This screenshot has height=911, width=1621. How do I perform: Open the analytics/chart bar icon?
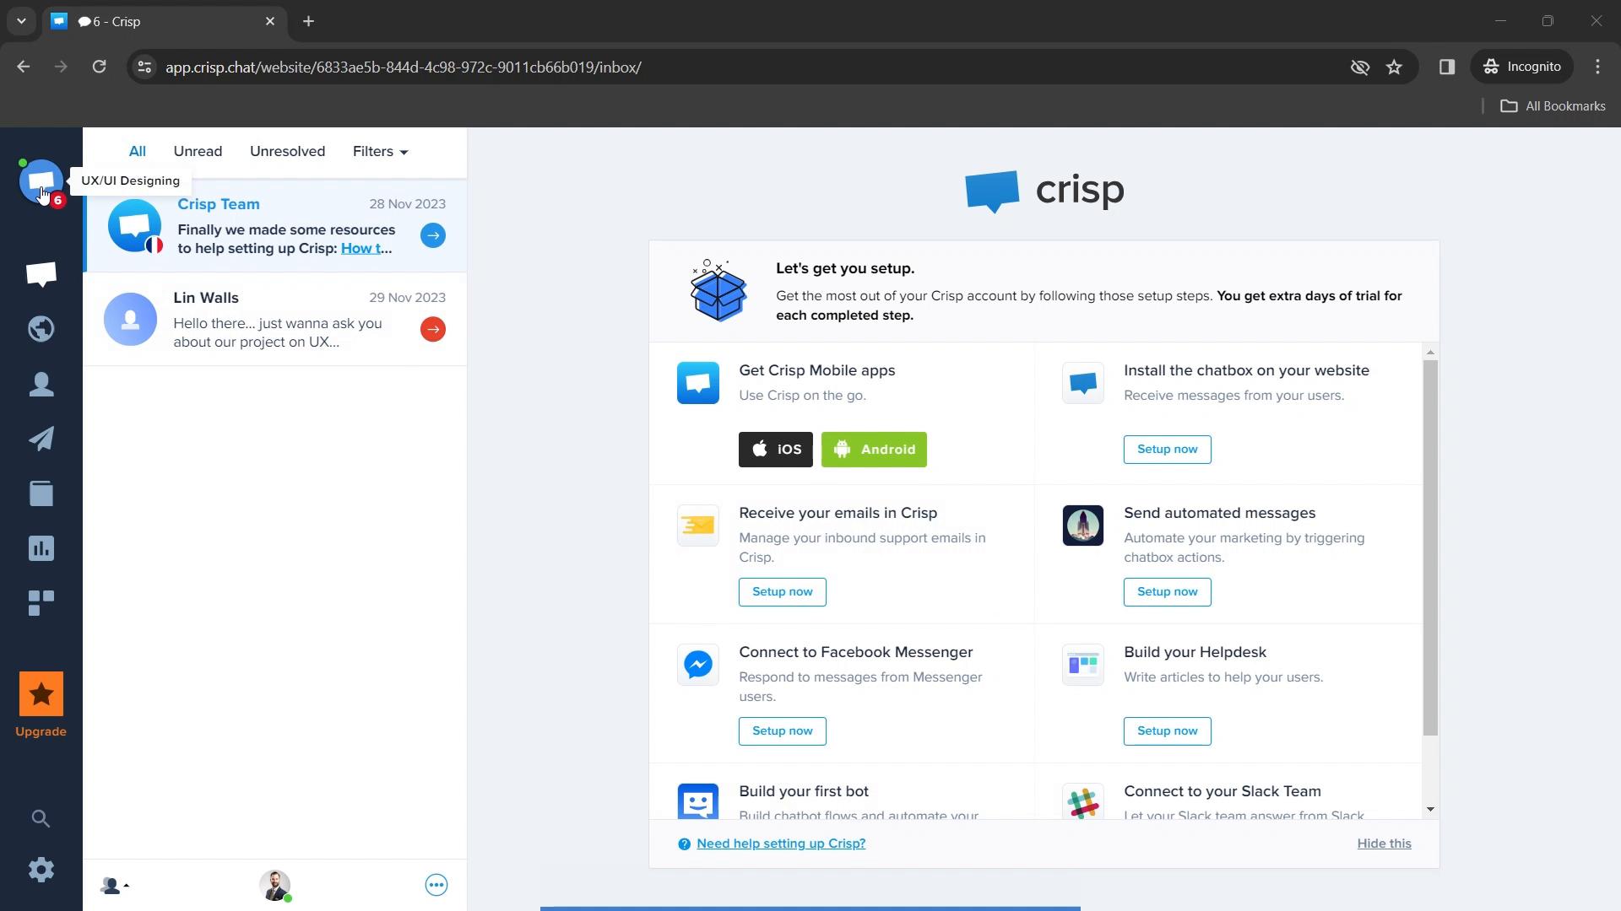point(41,548)
